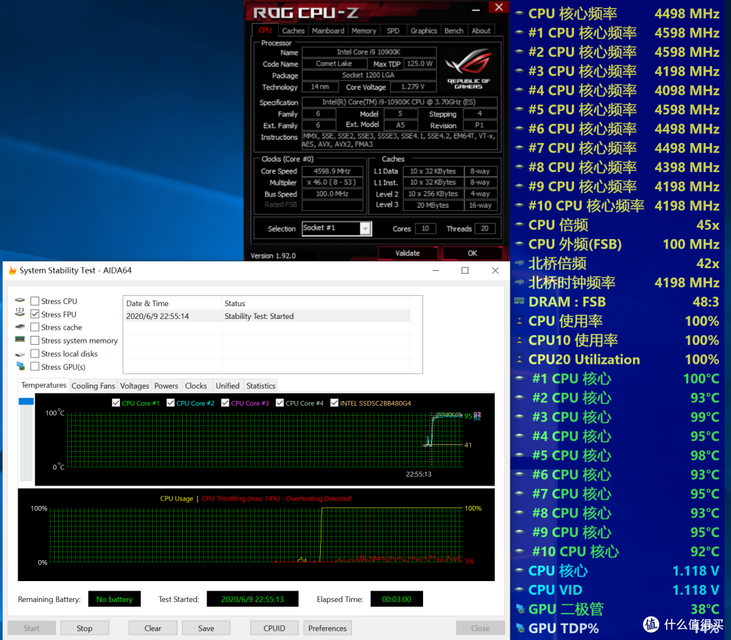Switch to the Statistics tab in AIDA64
This screenshot has height=640, width=731.
coord(261,386)
